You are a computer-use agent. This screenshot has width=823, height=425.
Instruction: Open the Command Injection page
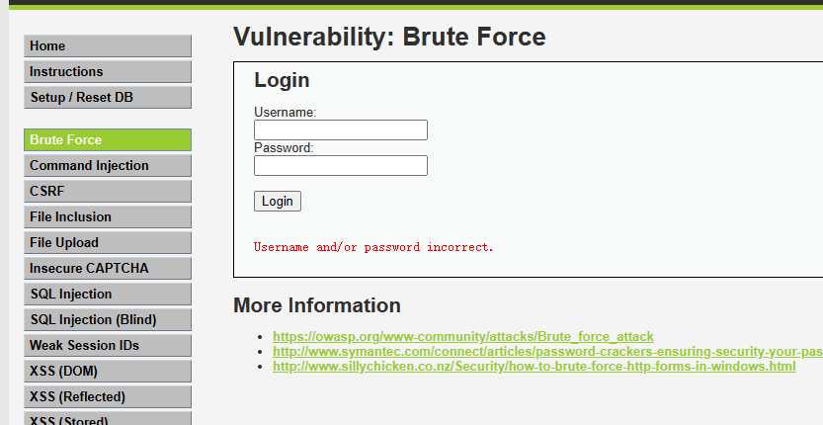(107, 166)
